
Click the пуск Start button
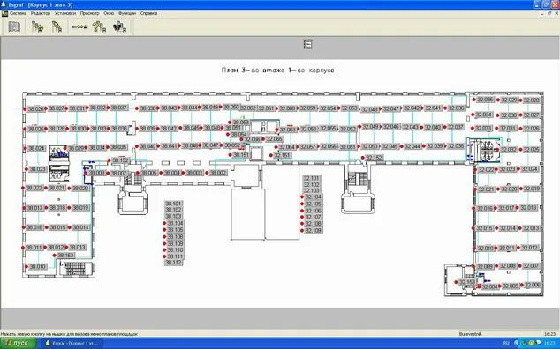[19, 344]
